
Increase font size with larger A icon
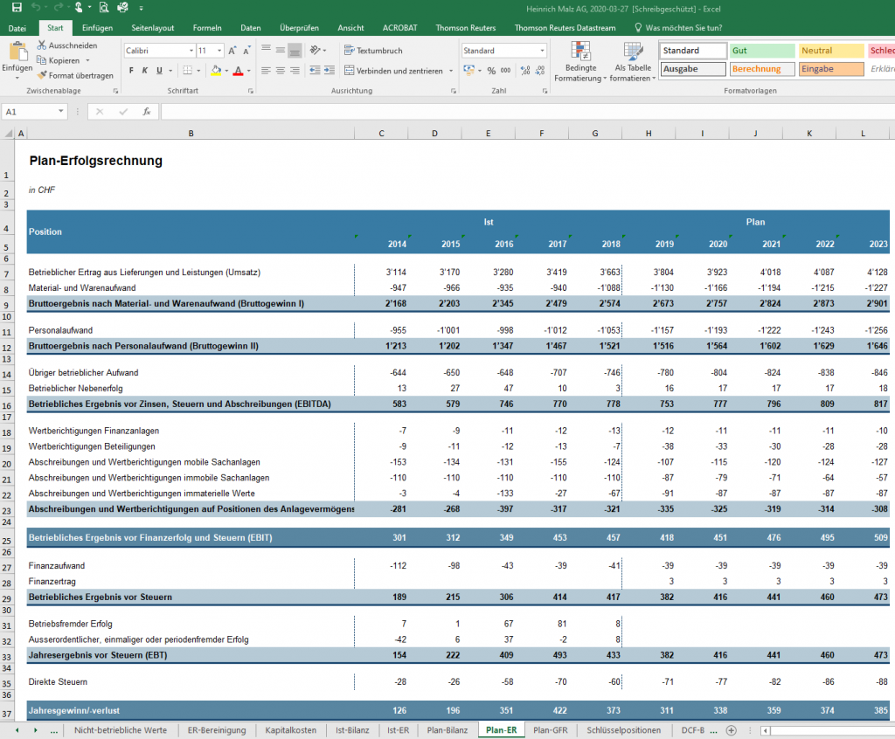pyautogui.click(x=232, y=51)
